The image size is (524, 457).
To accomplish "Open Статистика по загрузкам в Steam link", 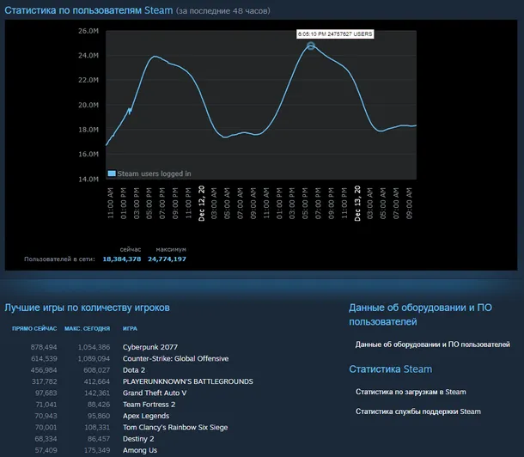I will tap(411, 392).
